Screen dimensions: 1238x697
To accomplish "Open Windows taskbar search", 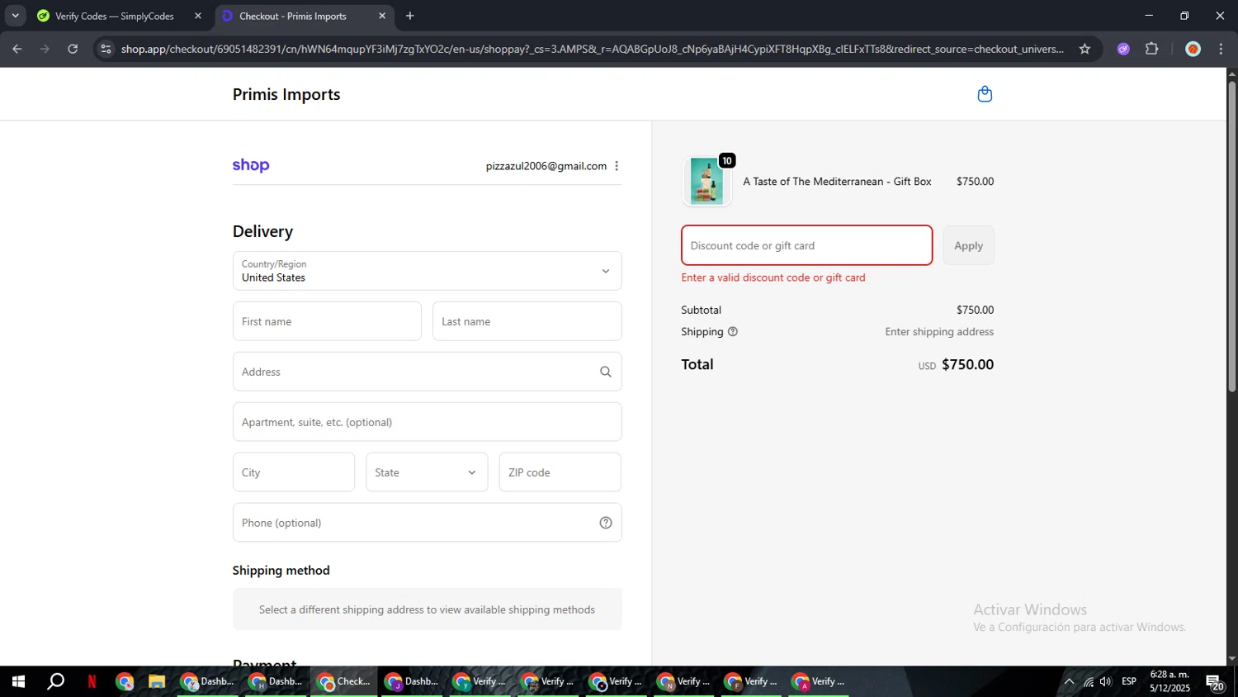I will click(x=55, y=681).
